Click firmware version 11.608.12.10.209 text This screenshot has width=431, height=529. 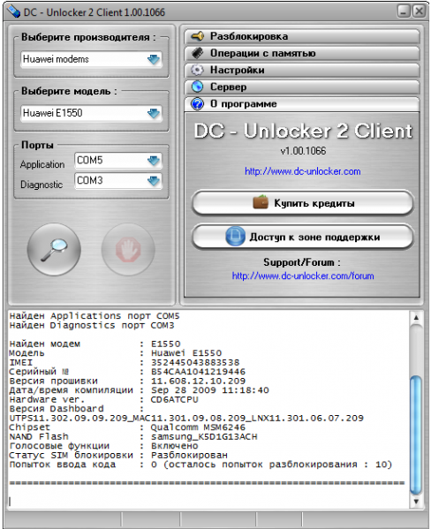click(x=198, y=381)
